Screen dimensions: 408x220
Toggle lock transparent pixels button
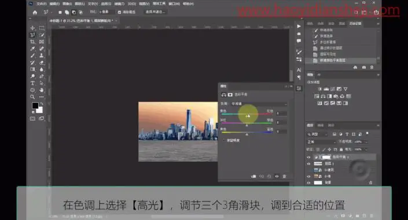318,150
